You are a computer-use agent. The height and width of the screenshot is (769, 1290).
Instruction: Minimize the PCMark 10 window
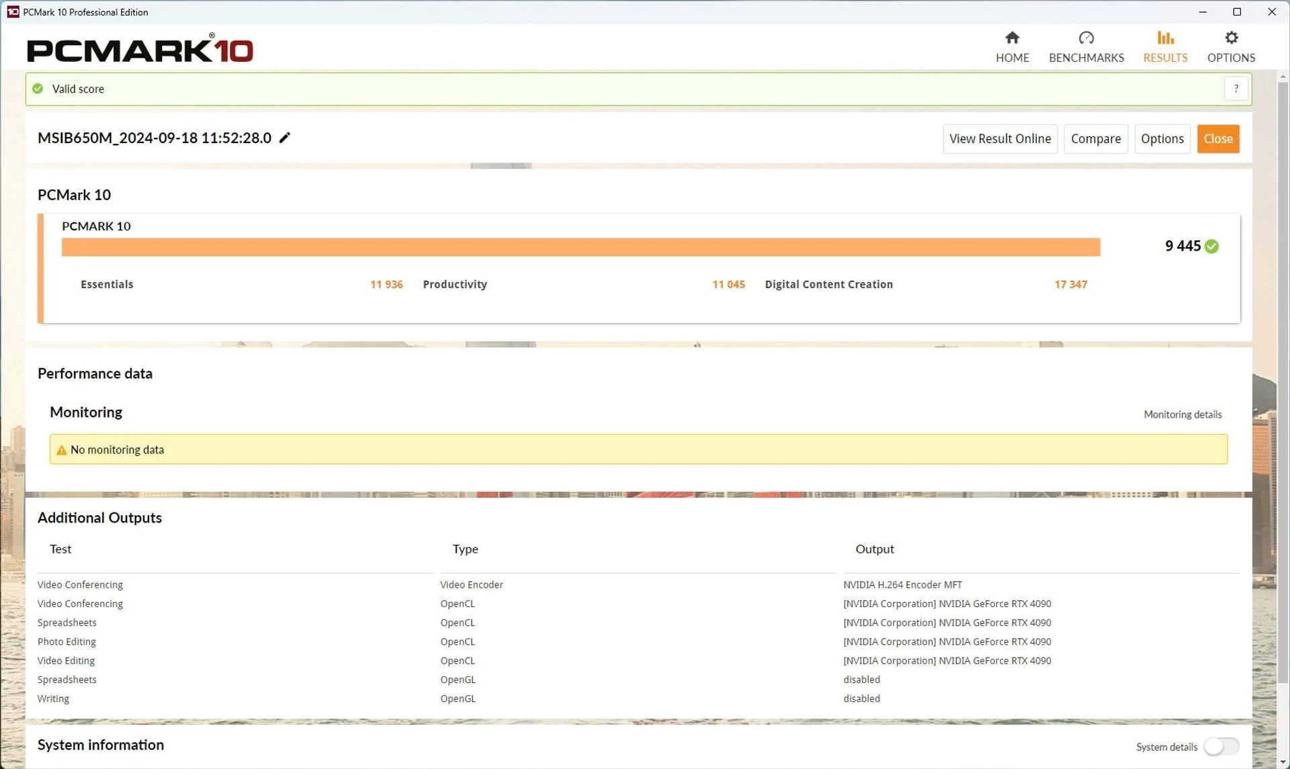click(x=1202, y=12)
